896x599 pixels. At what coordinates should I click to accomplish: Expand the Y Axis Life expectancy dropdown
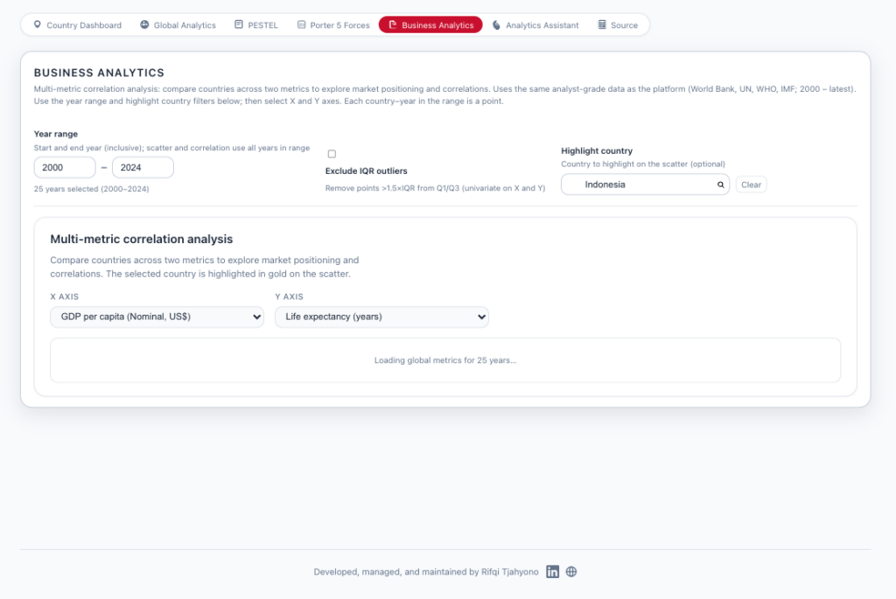point(381,317)
